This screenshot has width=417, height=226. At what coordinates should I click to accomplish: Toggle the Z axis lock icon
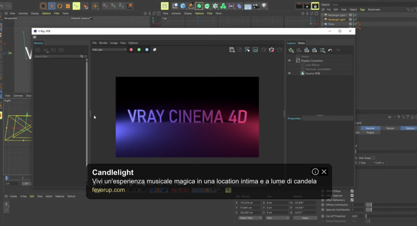121,6
